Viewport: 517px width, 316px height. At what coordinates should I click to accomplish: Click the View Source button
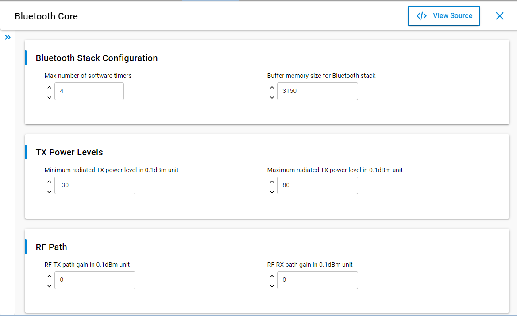pos(444,16)
